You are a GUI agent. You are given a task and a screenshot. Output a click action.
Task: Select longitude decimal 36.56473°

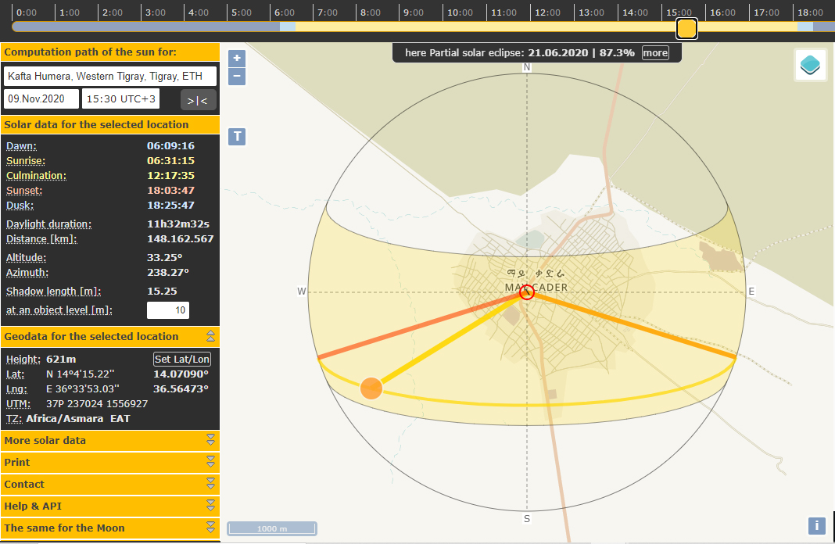[x=181, y=389]
